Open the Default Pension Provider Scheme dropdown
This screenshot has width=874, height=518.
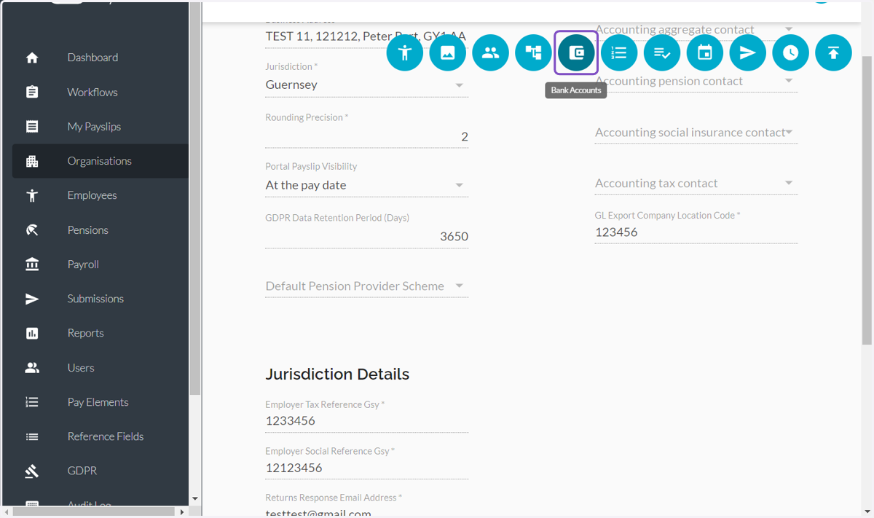point(366,286)
